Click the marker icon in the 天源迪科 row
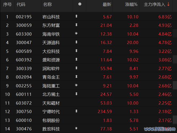This screenshot has height=133, width=177. pos(76,42)
